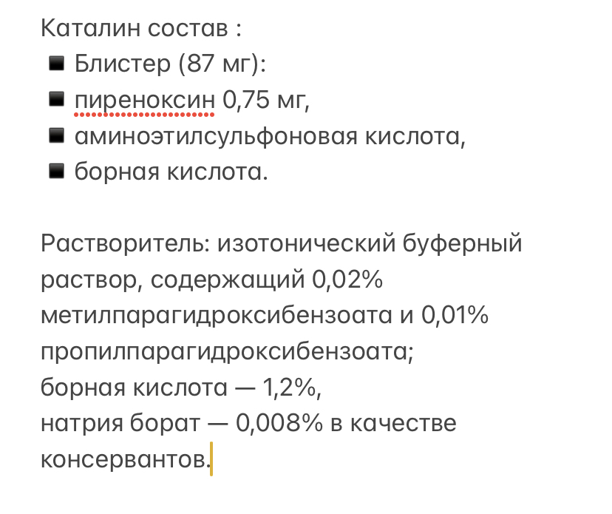Click the misspelled underlined word 'пиреноксин'
Viewport: 612px width, 514px height.
[x=144, y=101]
